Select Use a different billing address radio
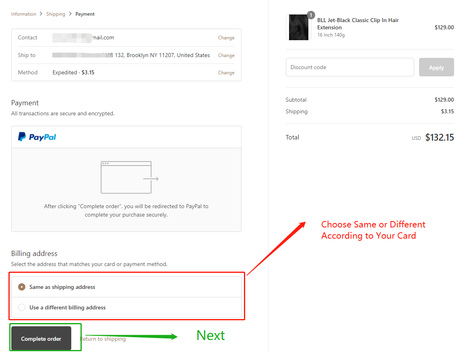471x352 pixels. click(22, 307)
